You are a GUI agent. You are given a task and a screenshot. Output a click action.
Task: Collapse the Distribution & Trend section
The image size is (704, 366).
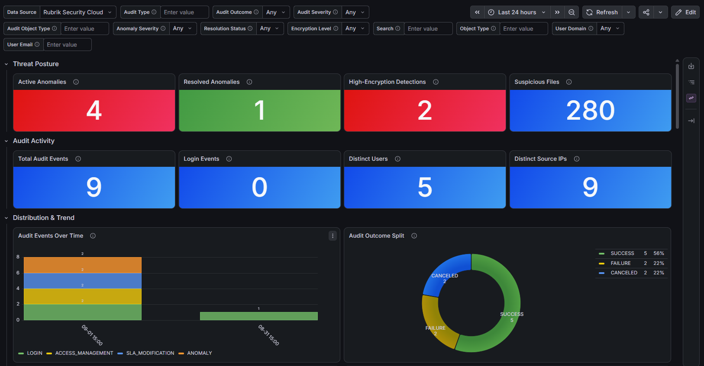[6, 218]
